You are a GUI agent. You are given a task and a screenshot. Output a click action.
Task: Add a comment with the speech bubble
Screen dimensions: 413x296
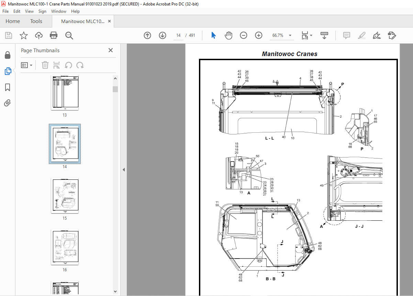coord(346,35)
